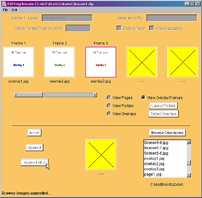Maximize the lesson editor window
202x198 pixels.
tap(192, 4)
